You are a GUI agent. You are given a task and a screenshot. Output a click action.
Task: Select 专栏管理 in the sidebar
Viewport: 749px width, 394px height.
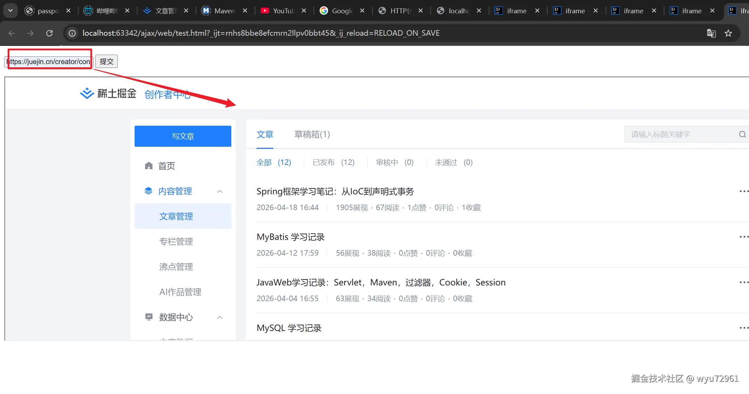(176, 242)
